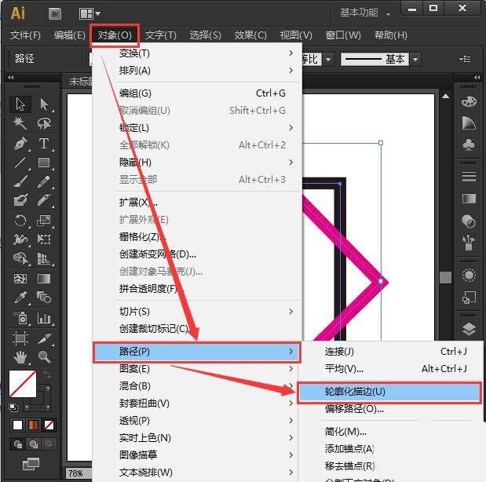This screenshot has height=482, width=486.
Task: Expand the 封套扭曲(V) submenu
Action: 197,403
